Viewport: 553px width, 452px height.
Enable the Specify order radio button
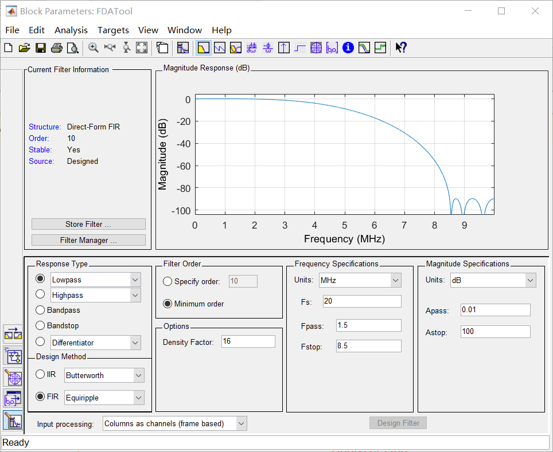coord(168,281)
